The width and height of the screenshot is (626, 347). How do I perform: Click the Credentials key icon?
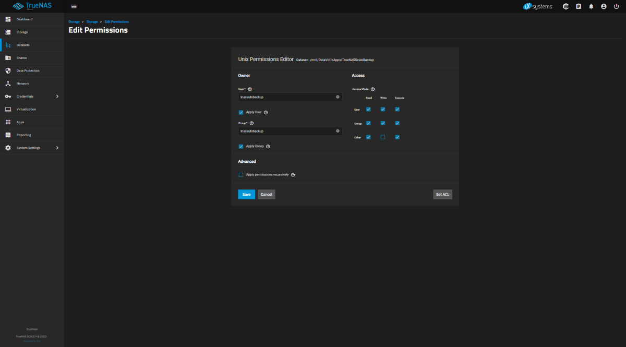[x=8, y=97]
